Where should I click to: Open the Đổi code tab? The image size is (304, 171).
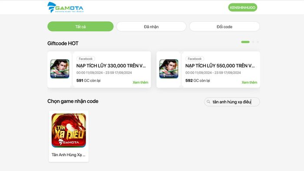(x=225, y=26)
